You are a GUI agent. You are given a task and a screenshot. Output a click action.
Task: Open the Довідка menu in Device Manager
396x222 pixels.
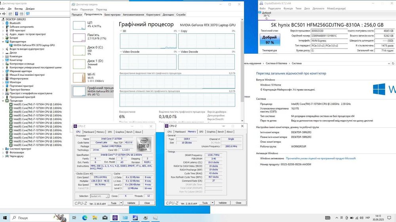[x=30, y=9]
